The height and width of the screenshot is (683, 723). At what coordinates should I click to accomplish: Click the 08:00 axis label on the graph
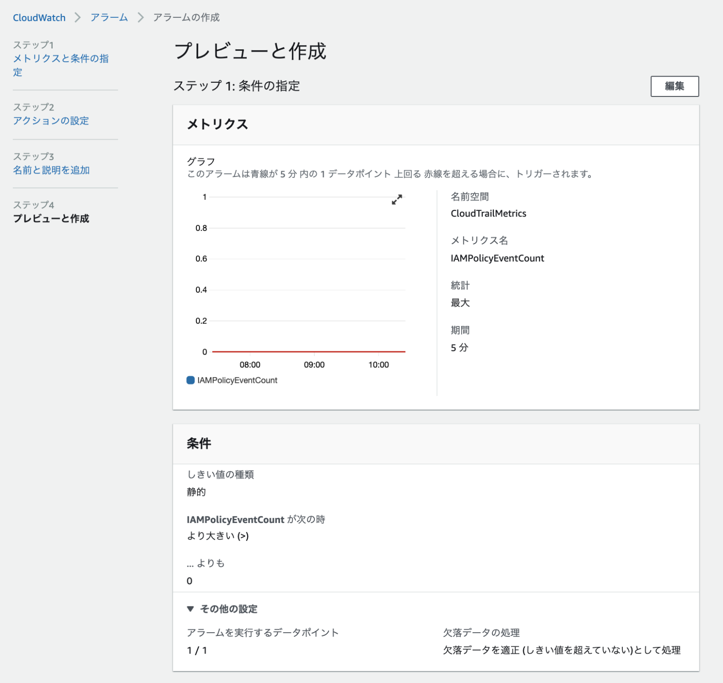pyautogui.click(x=249, y=364)
